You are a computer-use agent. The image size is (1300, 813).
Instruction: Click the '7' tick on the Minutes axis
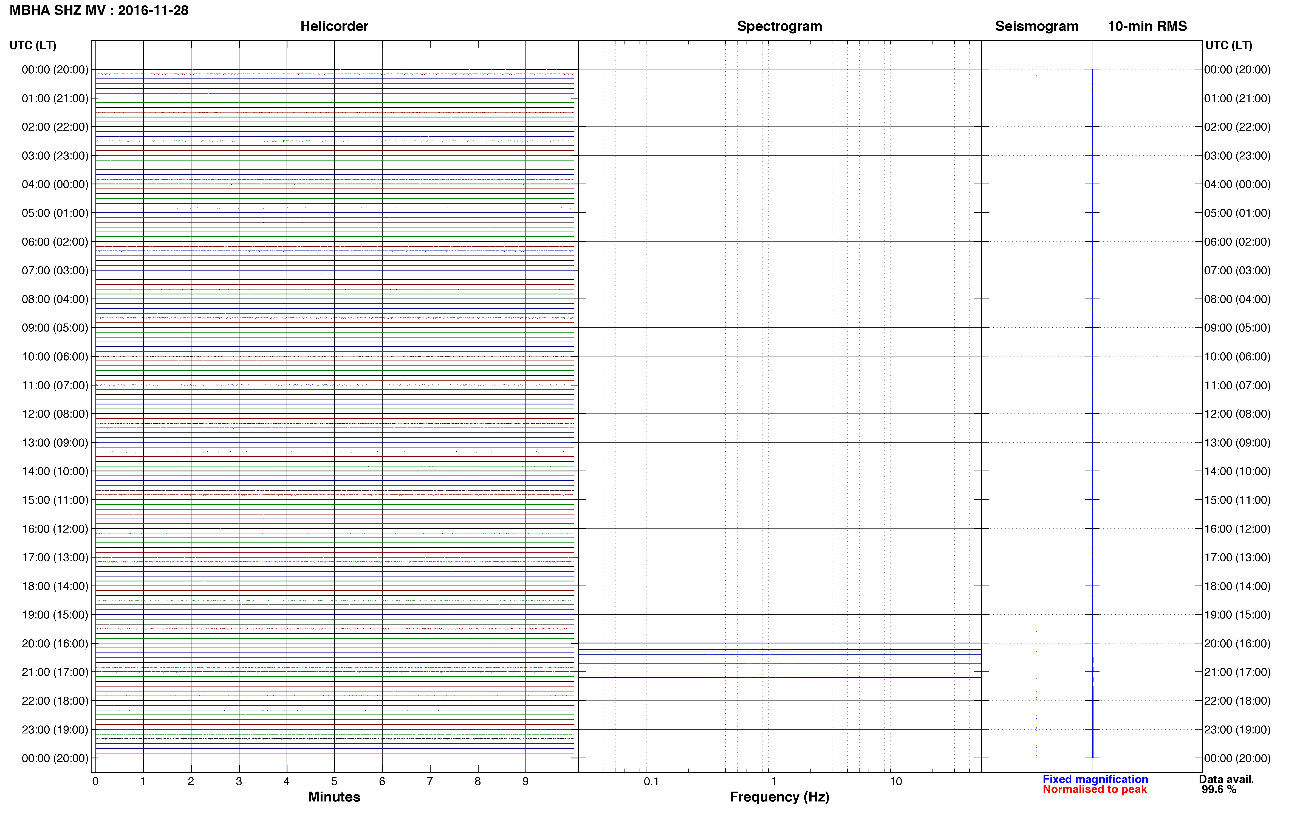tap(430, 781)
